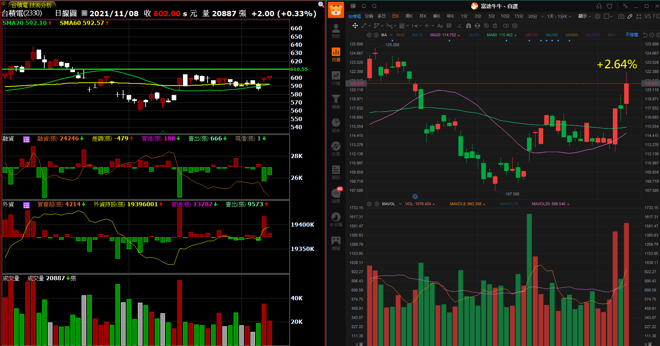Switch to the 多日 multi-day tab

coord(382,16)
